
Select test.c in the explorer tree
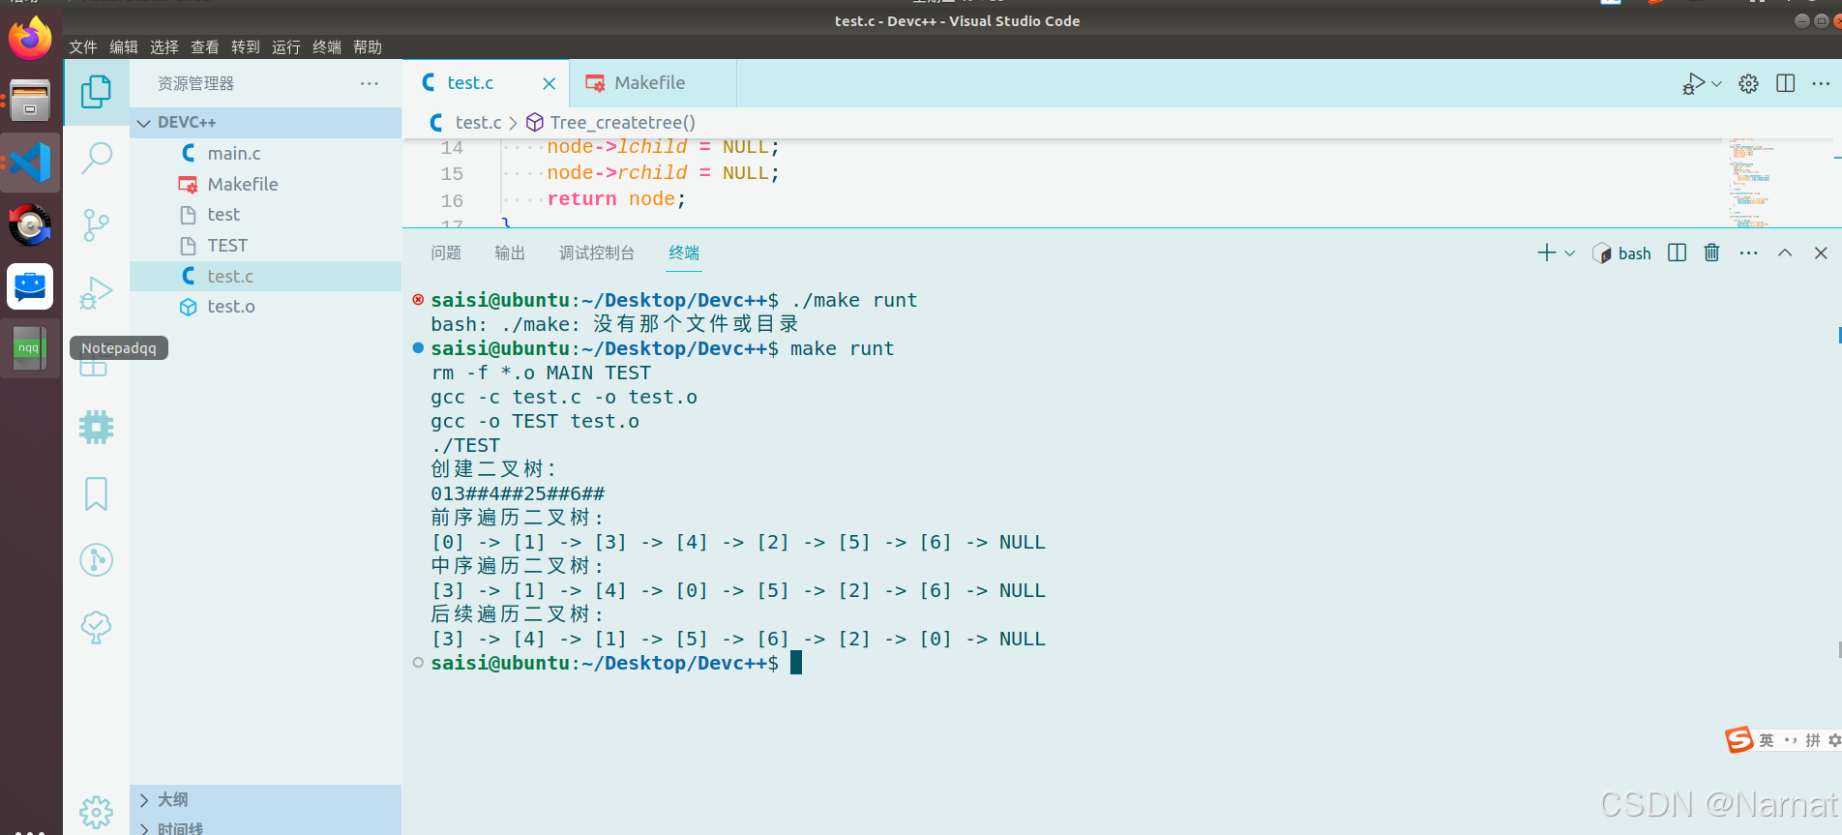266,276
